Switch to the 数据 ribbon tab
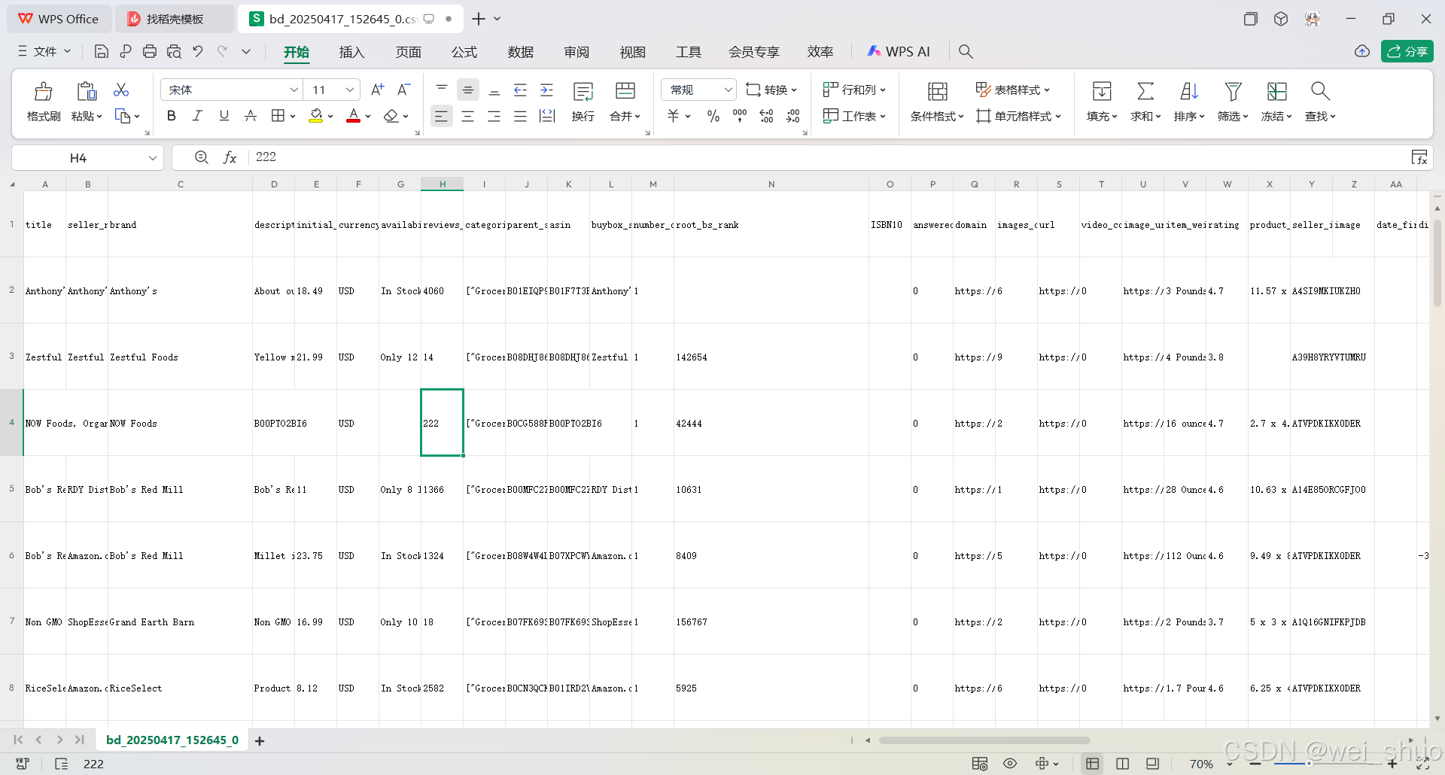 [521, 52]
